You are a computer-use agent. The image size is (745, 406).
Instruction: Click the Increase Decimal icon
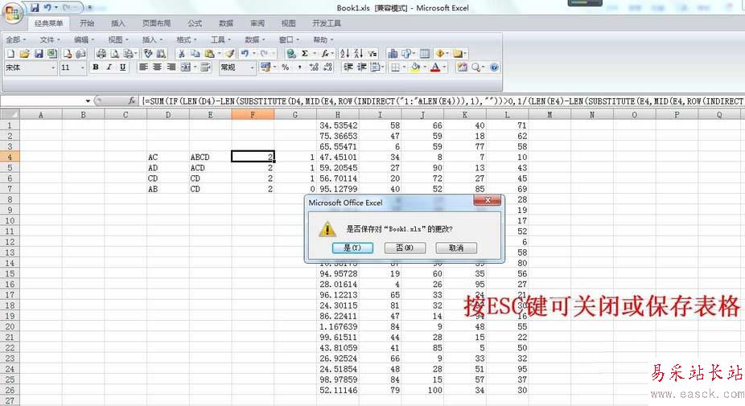314,68
